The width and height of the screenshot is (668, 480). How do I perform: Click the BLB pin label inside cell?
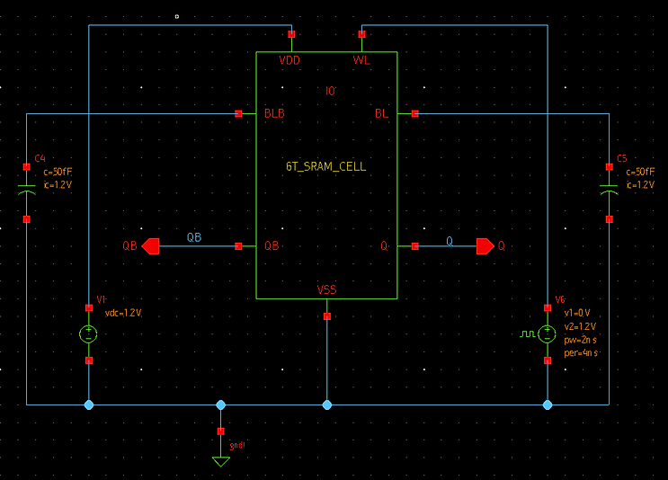[x=274, y=114]
